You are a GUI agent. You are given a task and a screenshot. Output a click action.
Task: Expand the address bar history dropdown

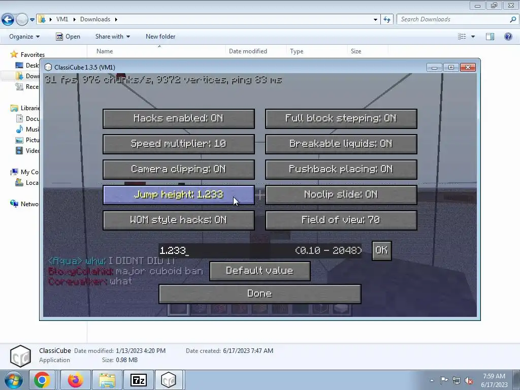375,20
